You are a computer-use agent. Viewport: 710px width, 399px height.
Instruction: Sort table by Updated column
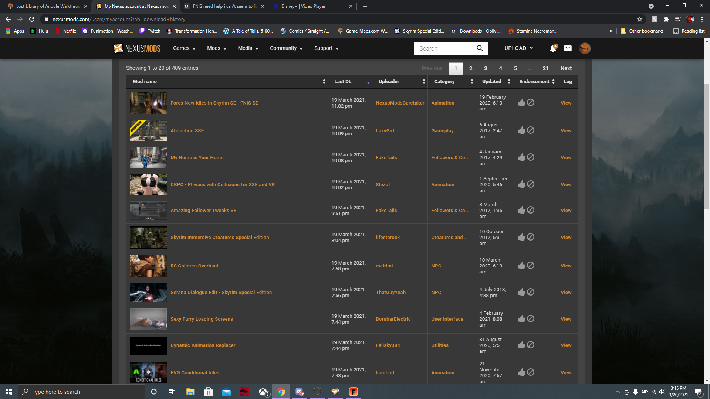click(494, 82)
